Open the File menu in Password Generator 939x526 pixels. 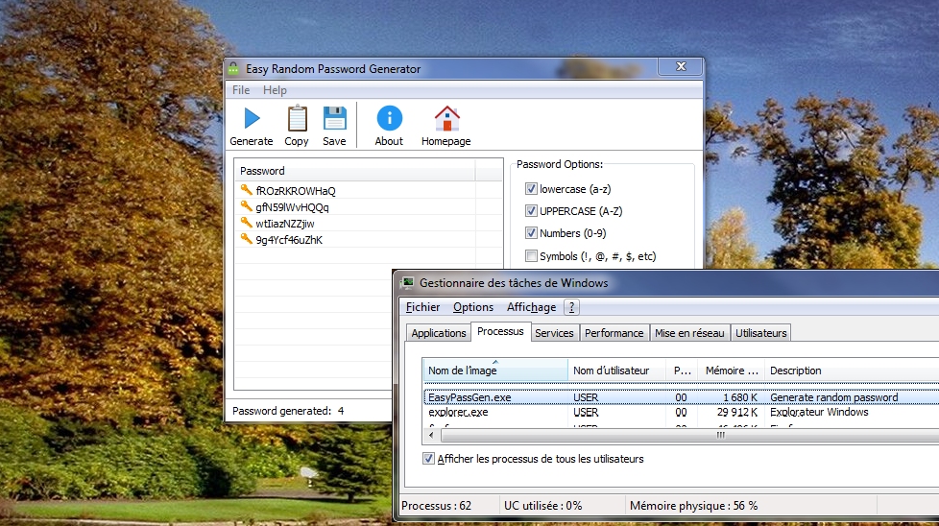(x=241, y=90)
